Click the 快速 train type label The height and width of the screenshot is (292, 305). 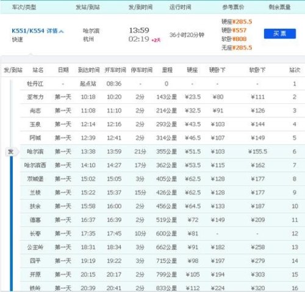click(x=17, y=40)
